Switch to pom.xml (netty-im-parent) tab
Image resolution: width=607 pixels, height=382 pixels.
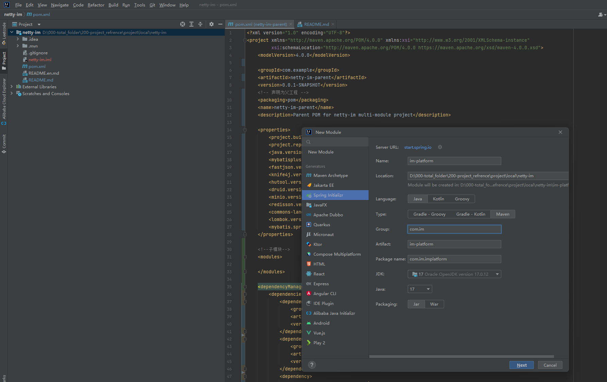click(260, 24)
